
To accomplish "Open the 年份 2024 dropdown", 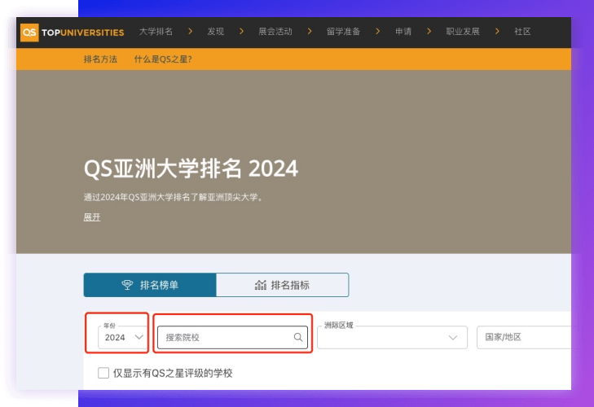I will click(x=123, y=337).
